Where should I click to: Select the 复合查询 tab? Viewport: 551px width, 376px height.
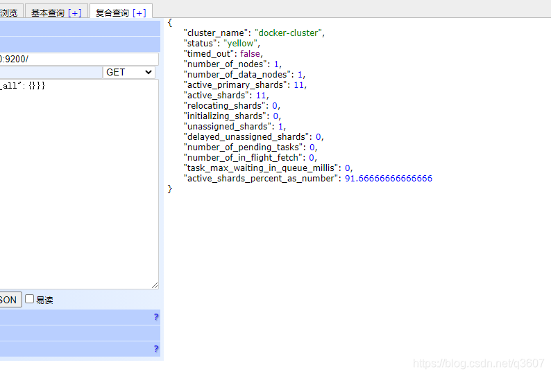point(112,13)
